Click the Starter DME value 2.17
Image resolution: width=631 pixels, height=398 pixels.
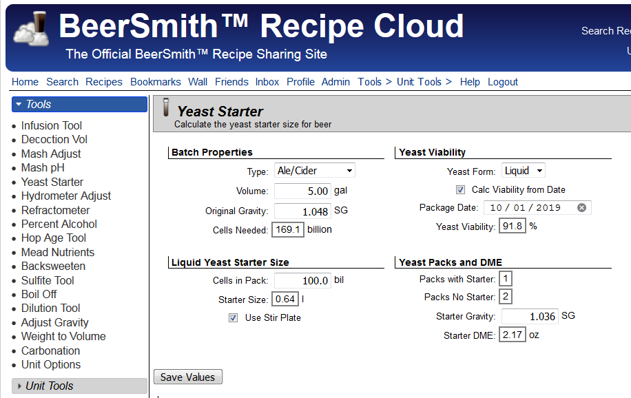513,335
